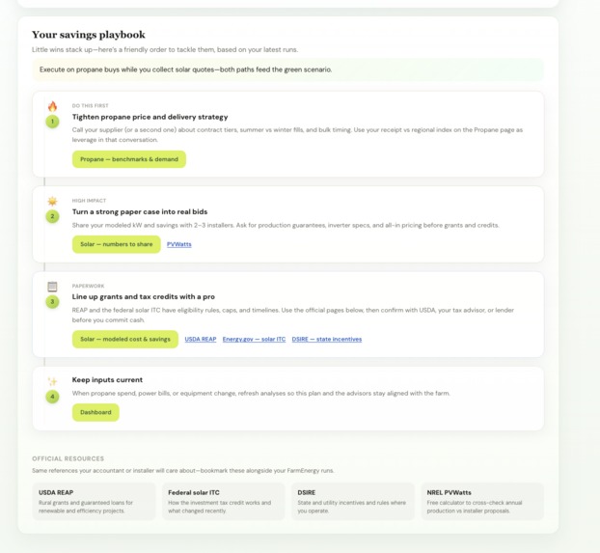Select step number 3 badge

52,302
